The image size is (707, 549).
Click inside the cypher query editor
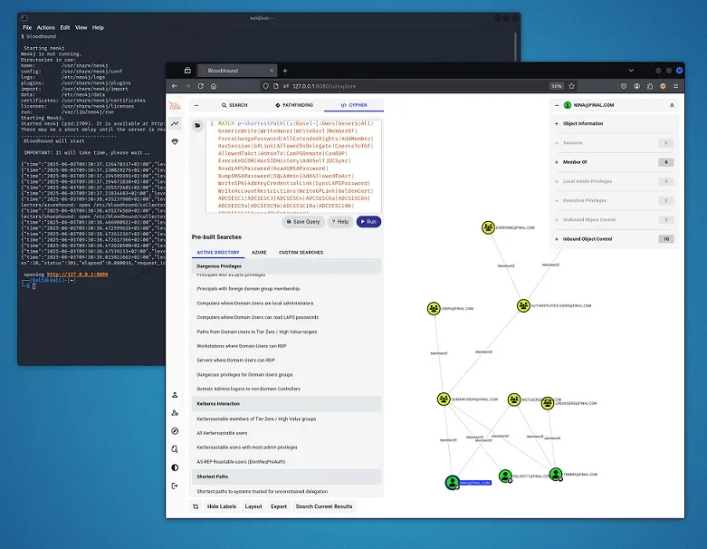click(293, 166)
